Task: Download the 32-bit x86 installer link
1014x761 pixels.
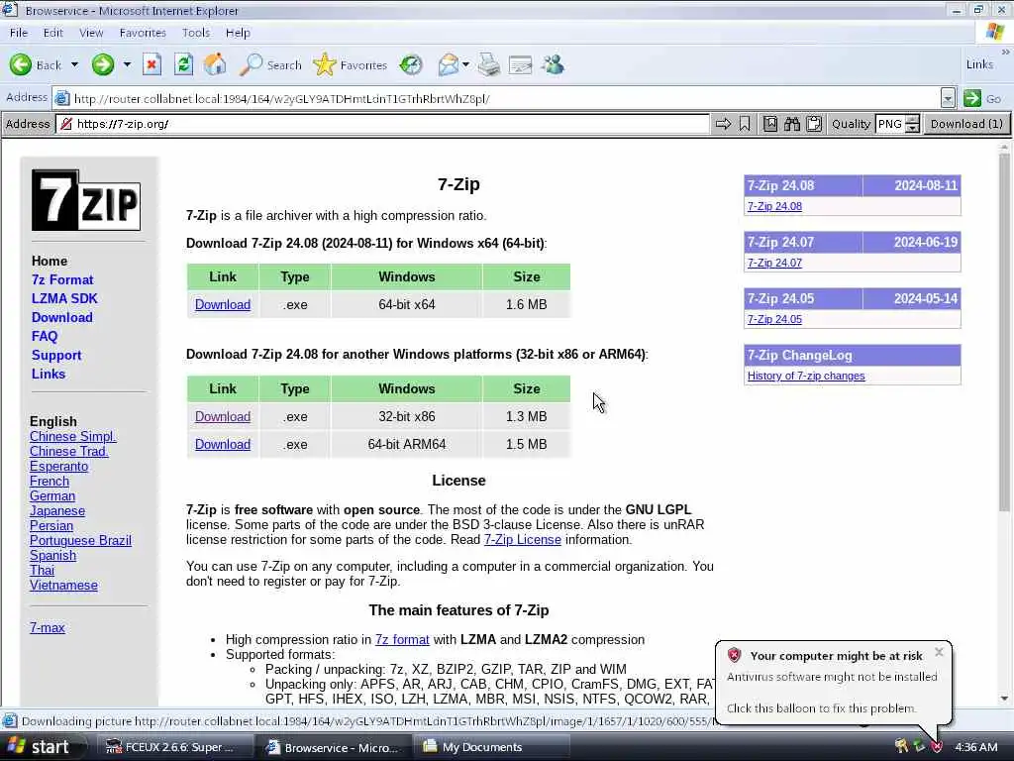Action: pyautogui.click(x=223, y=416)
